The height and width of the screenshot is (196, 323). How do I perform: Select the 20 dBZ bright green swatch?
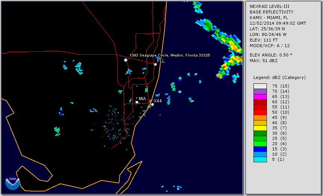(x=260, y=144)
